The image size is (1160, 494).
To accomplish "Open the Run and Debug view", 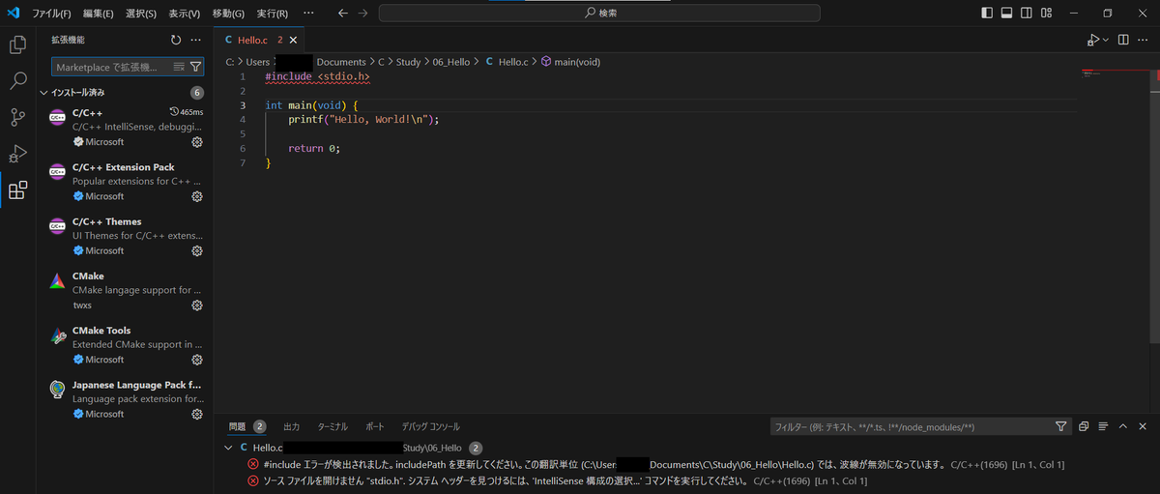I will (x=17, y=154).
